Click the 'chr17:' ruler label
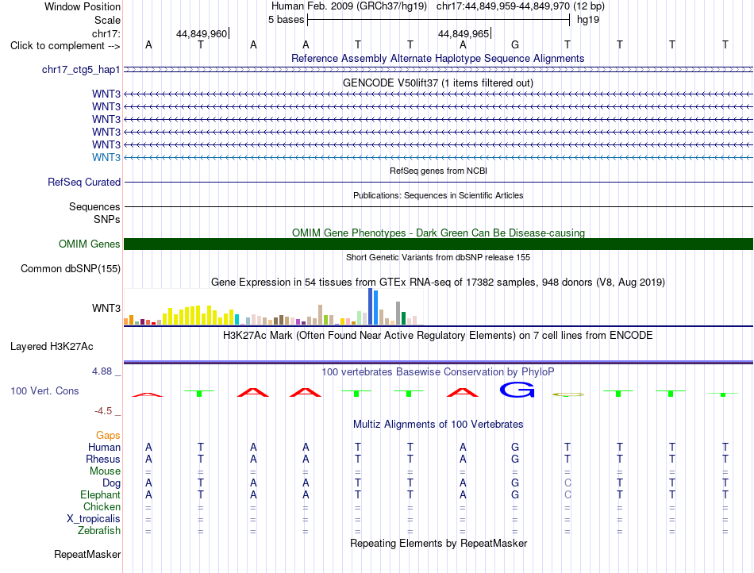The width and height of the screenshot is (754, 573). [x=106, y=33]
